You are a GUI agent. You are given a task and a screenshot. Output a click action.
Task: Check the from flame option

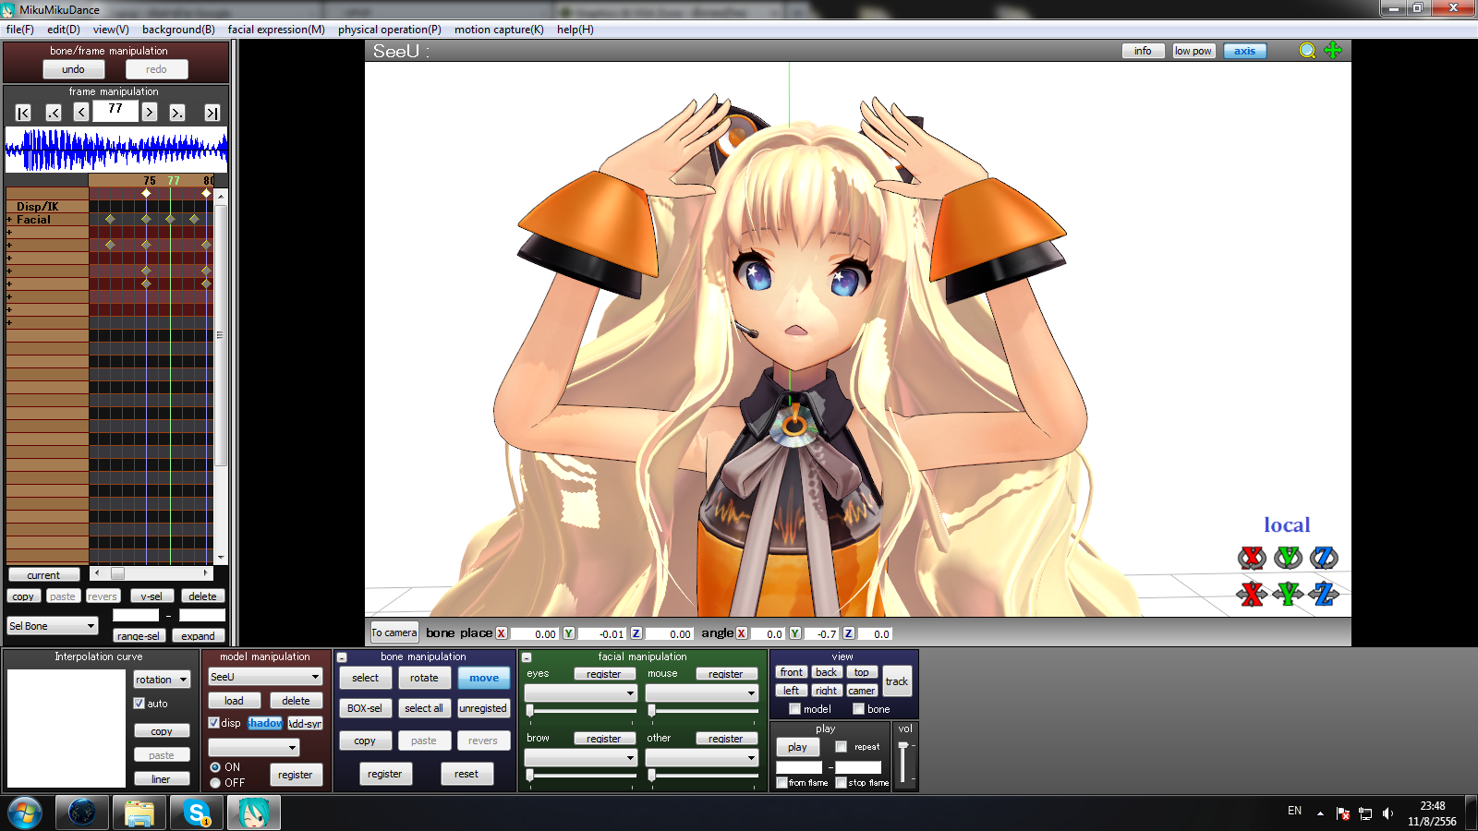coord(781,783)
